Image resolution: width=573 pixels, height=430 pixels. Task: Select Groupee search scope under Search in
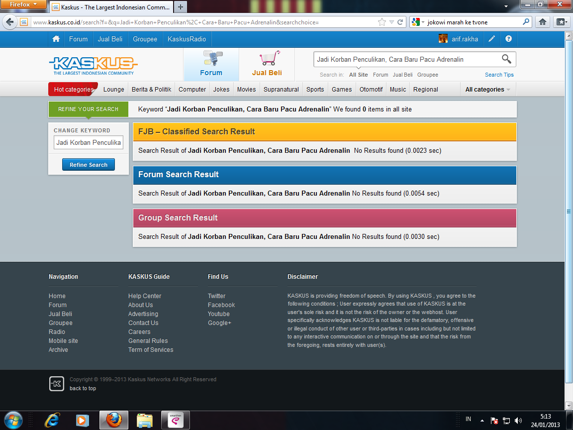[x=428, y=75]
